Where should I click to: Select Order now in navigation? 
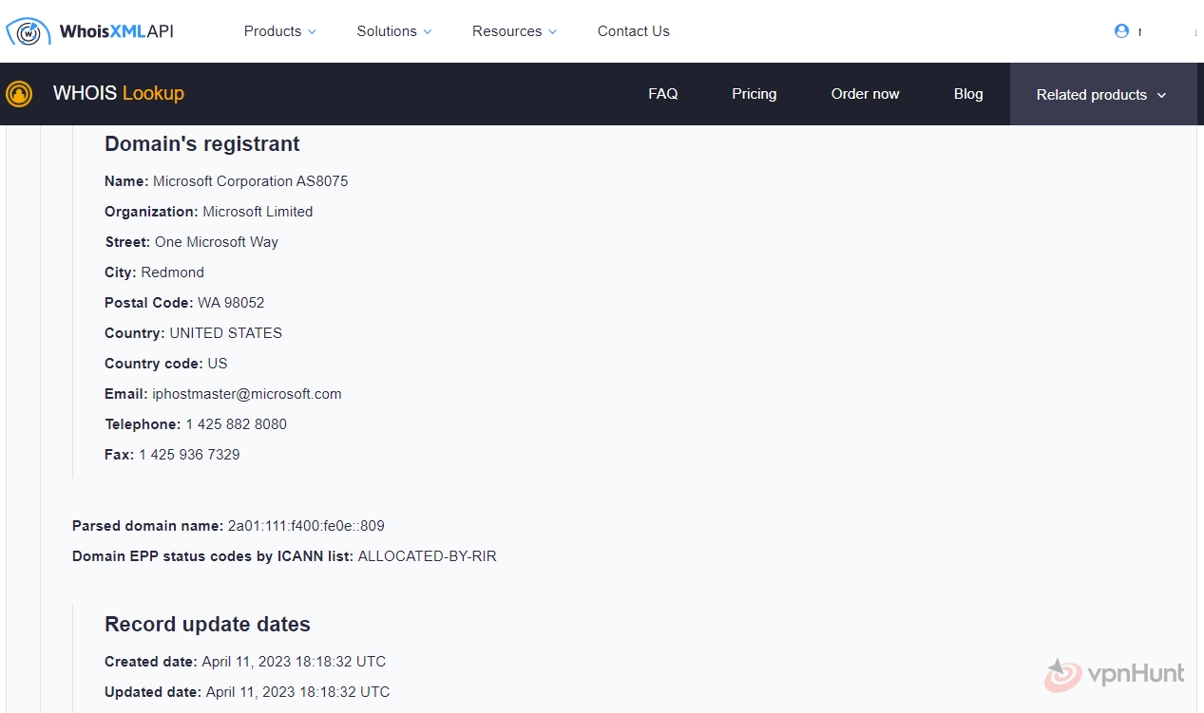point(866,94)
